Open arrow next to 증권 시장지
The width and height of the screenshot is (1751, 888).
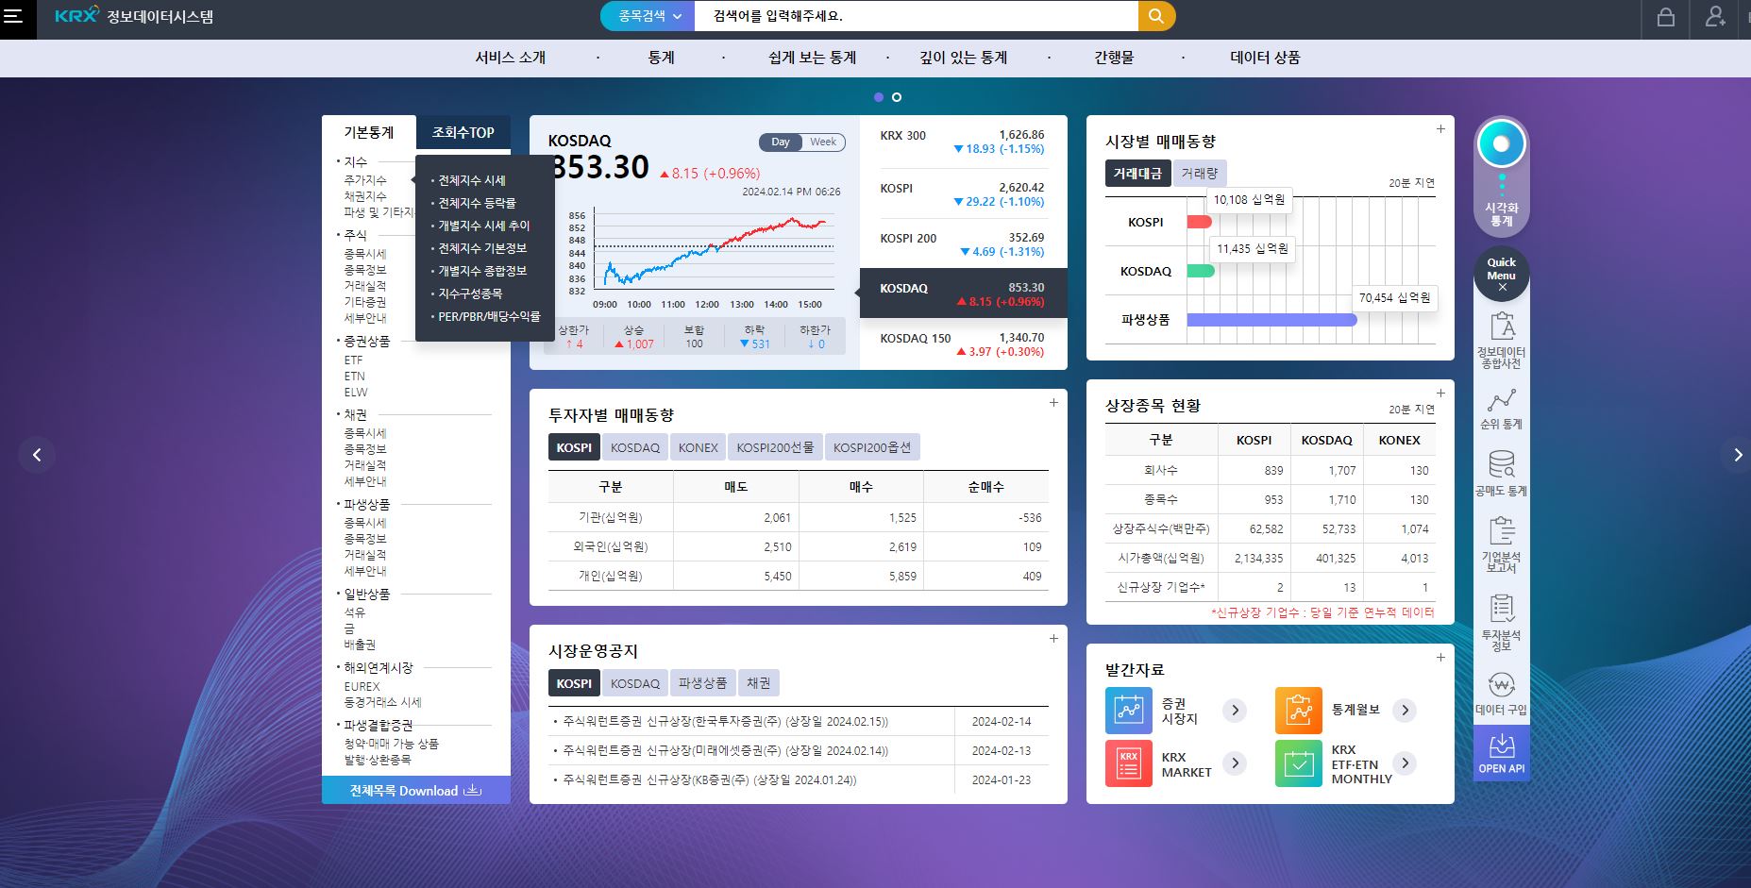click(1235, 711)
